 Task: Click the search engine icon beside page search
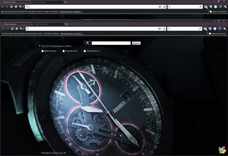[87, 43]
